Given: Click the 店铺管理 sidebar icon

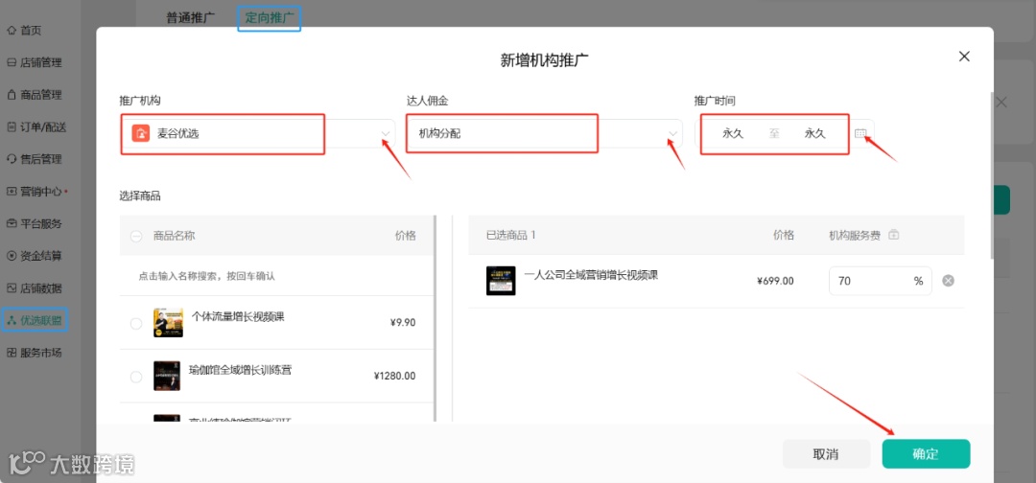Looking at the screenshot, I should (x=12, y=62).
